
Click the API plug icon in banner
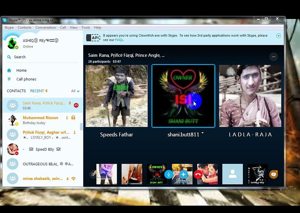click(x=93, y=38)
